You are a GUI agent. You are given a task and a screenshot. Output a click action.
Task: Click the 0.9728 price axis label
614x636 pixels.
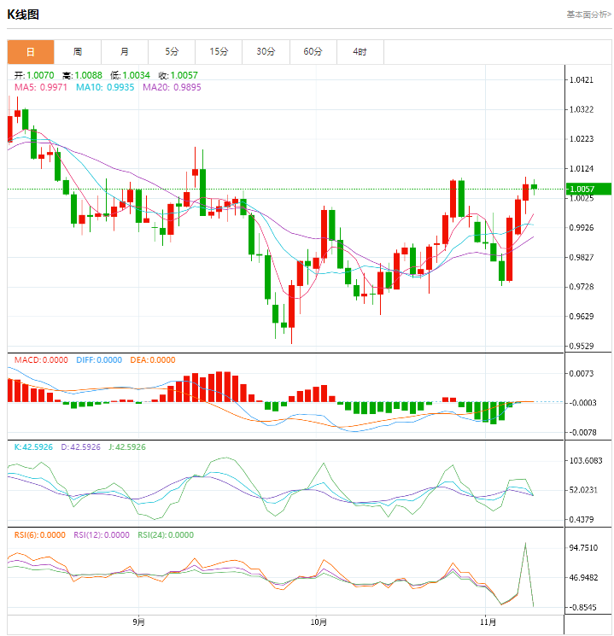pos(582,287)
